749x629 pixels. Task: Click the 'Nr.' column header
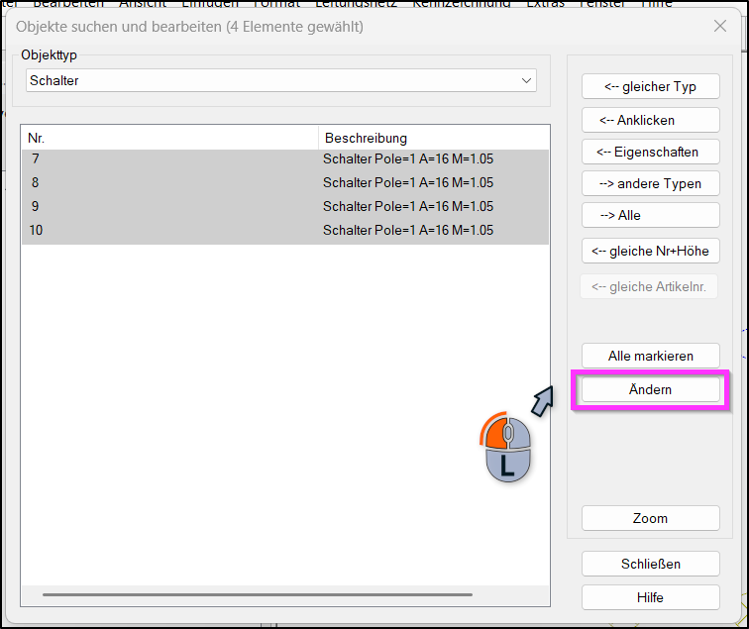coord(169,138)
